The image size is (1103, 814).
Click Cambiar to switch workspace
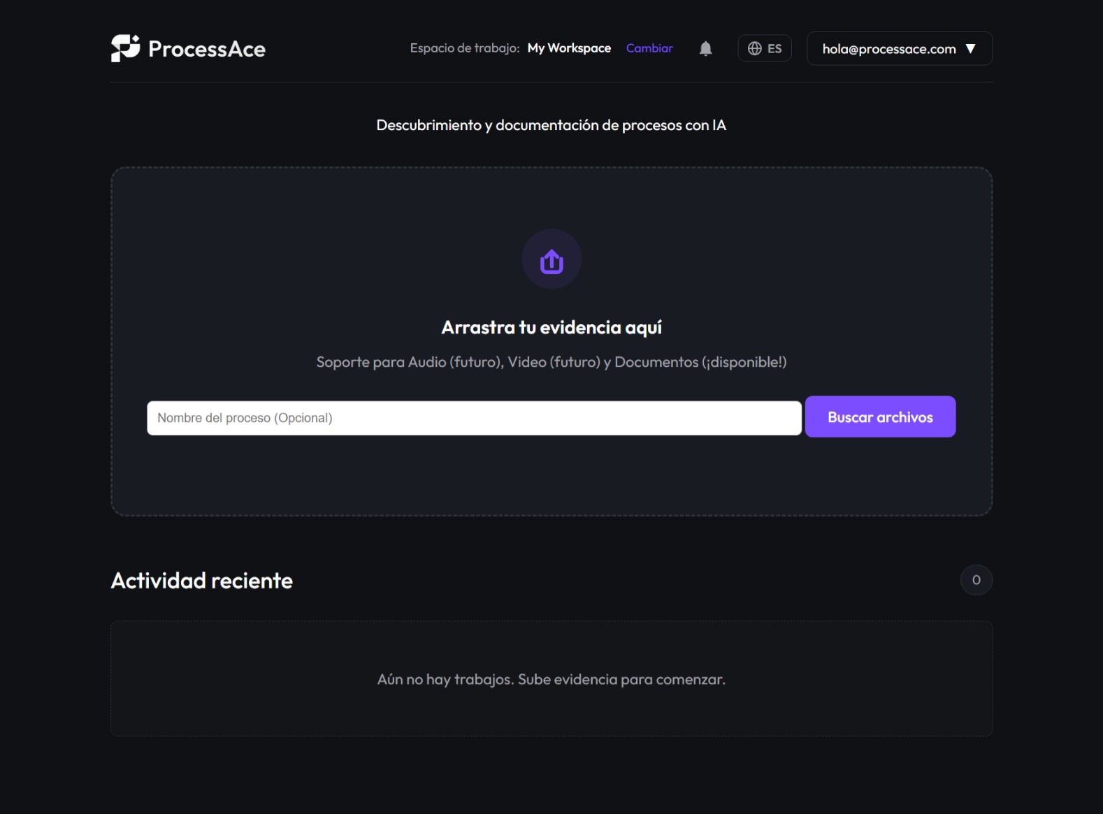pos(649,48)
